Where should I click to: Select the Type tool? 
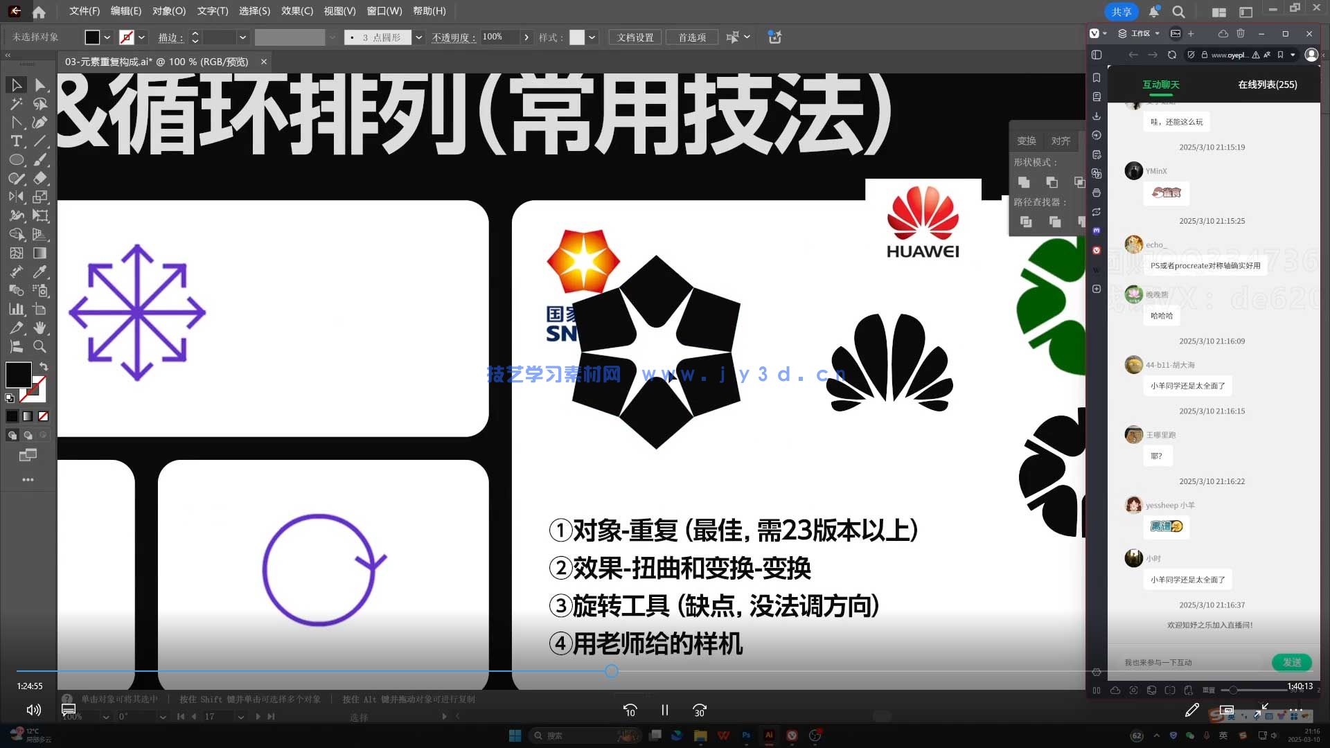pyautogui.click(x=17, y=141)
